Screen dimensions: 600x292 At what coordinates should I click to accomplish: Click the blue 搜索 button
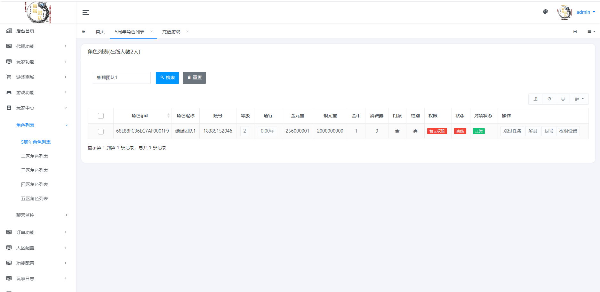[x=167, y=78]
